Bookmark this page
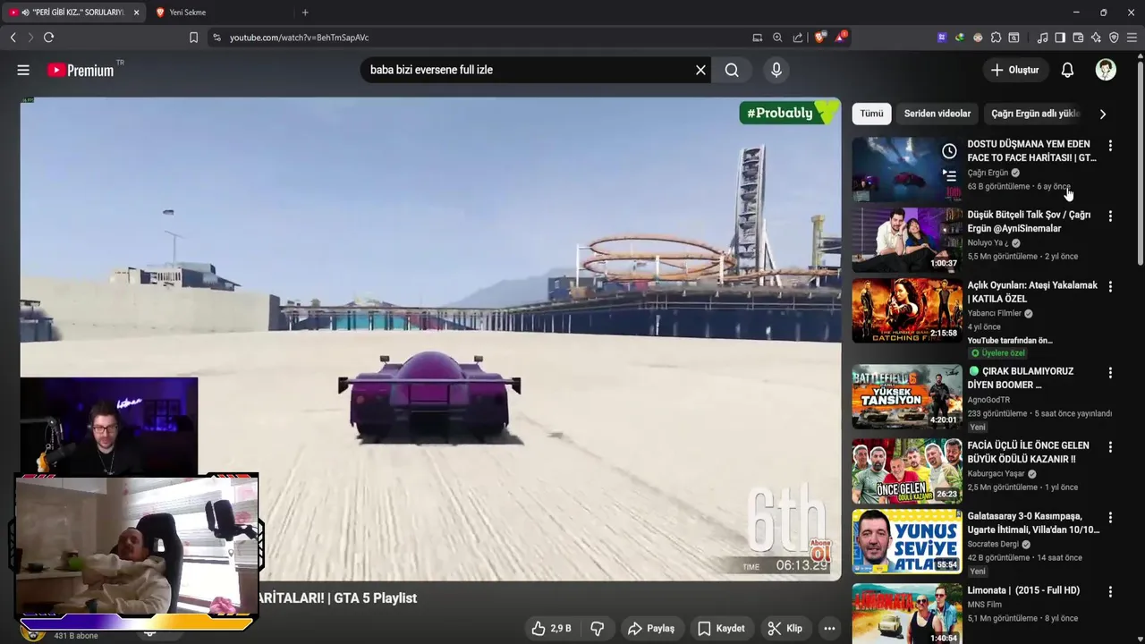Viewport: 1145px width, 644px height. tap(193, 38)
